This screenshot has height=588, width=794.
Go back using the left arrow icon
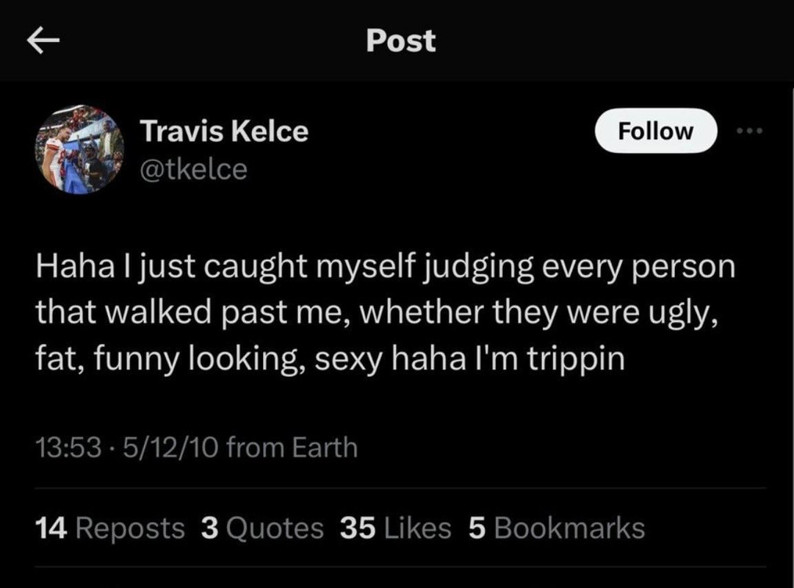43,40
